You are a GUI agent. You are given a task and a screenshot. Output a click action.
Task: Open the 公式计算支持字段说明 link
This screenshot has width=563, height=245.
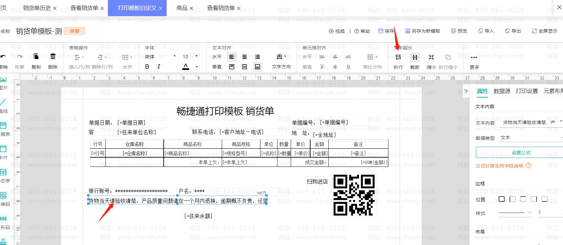(x=499, y=166)
